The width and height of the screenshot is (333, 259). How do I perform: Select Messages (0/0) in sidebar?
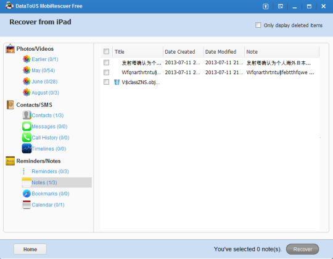pos(49,127)
